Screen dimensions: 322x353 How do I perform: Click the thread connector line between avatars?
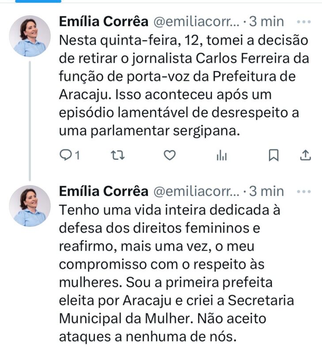point(30,121)
